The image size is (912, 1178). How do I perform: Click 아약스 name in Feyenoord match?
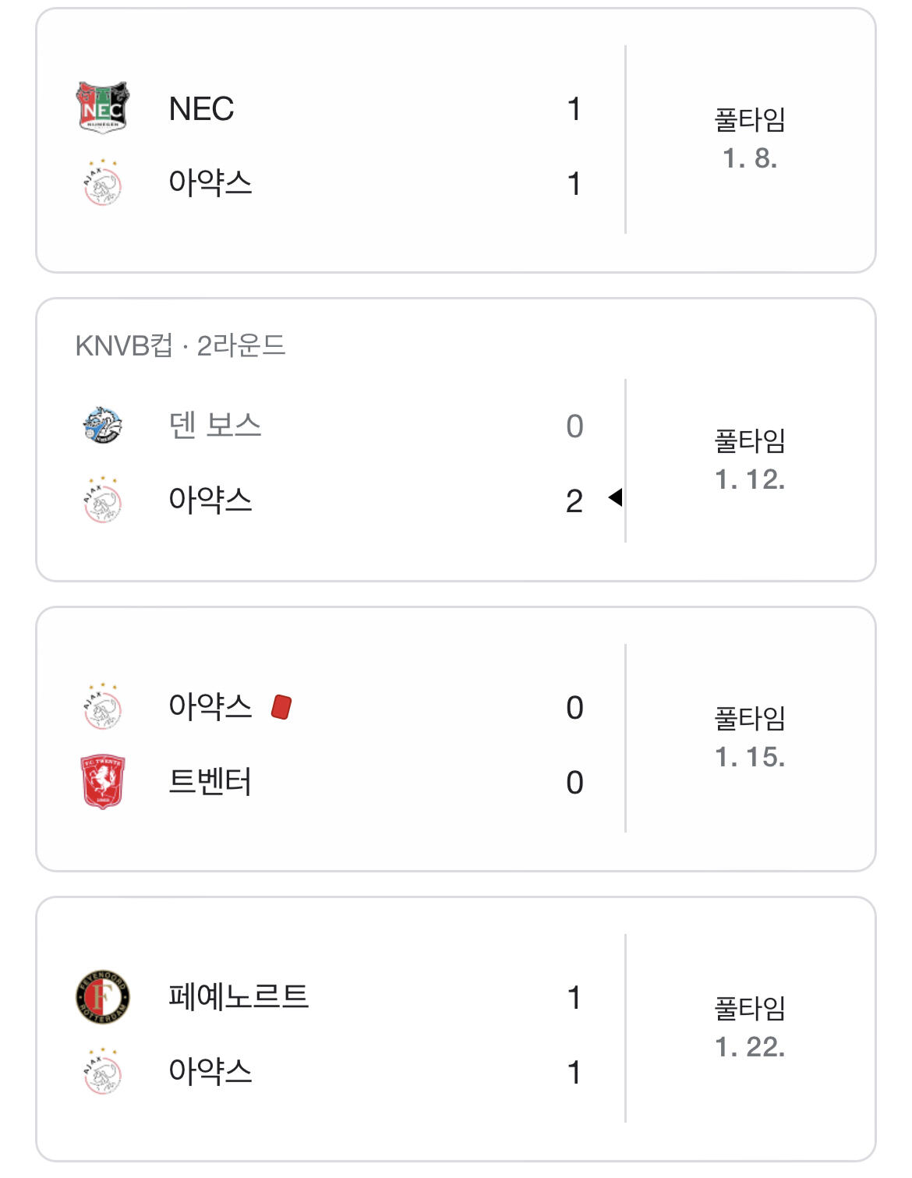click(x=210, y=1071)
